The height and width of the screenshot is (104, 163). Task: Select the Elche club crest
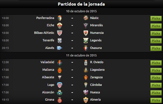(60, 25)
